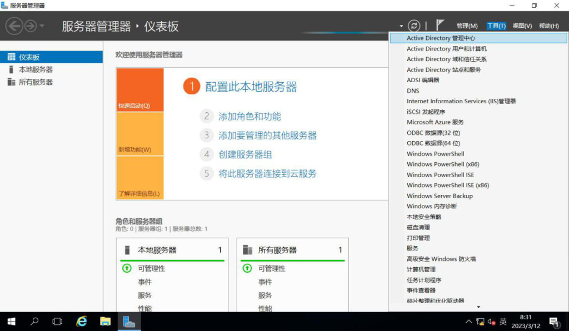Open ODBC 数据源(64 位)
569x331 pixels.
tap(478, 143)
